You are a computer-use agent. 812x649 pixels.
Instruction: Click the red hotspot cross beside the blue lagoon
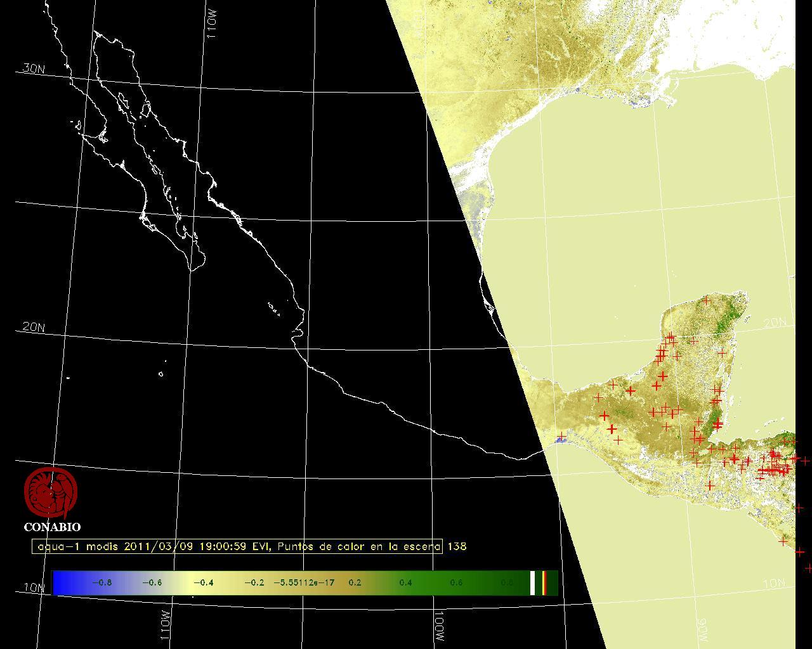pyautogui.click(x=561, y=435)
